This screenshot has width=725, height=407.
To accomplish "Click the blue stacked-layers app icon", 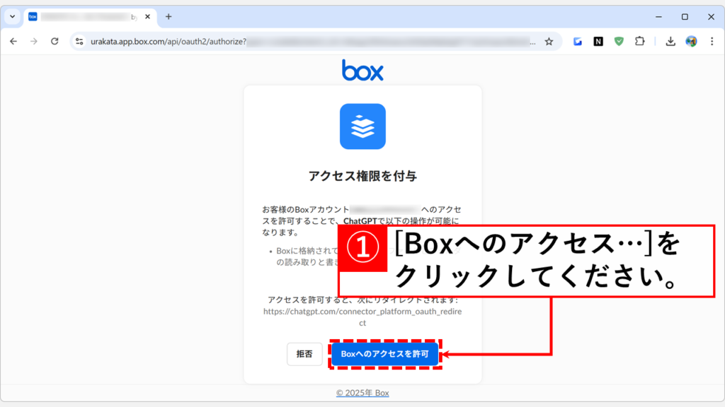I will (x=362, y=126).
